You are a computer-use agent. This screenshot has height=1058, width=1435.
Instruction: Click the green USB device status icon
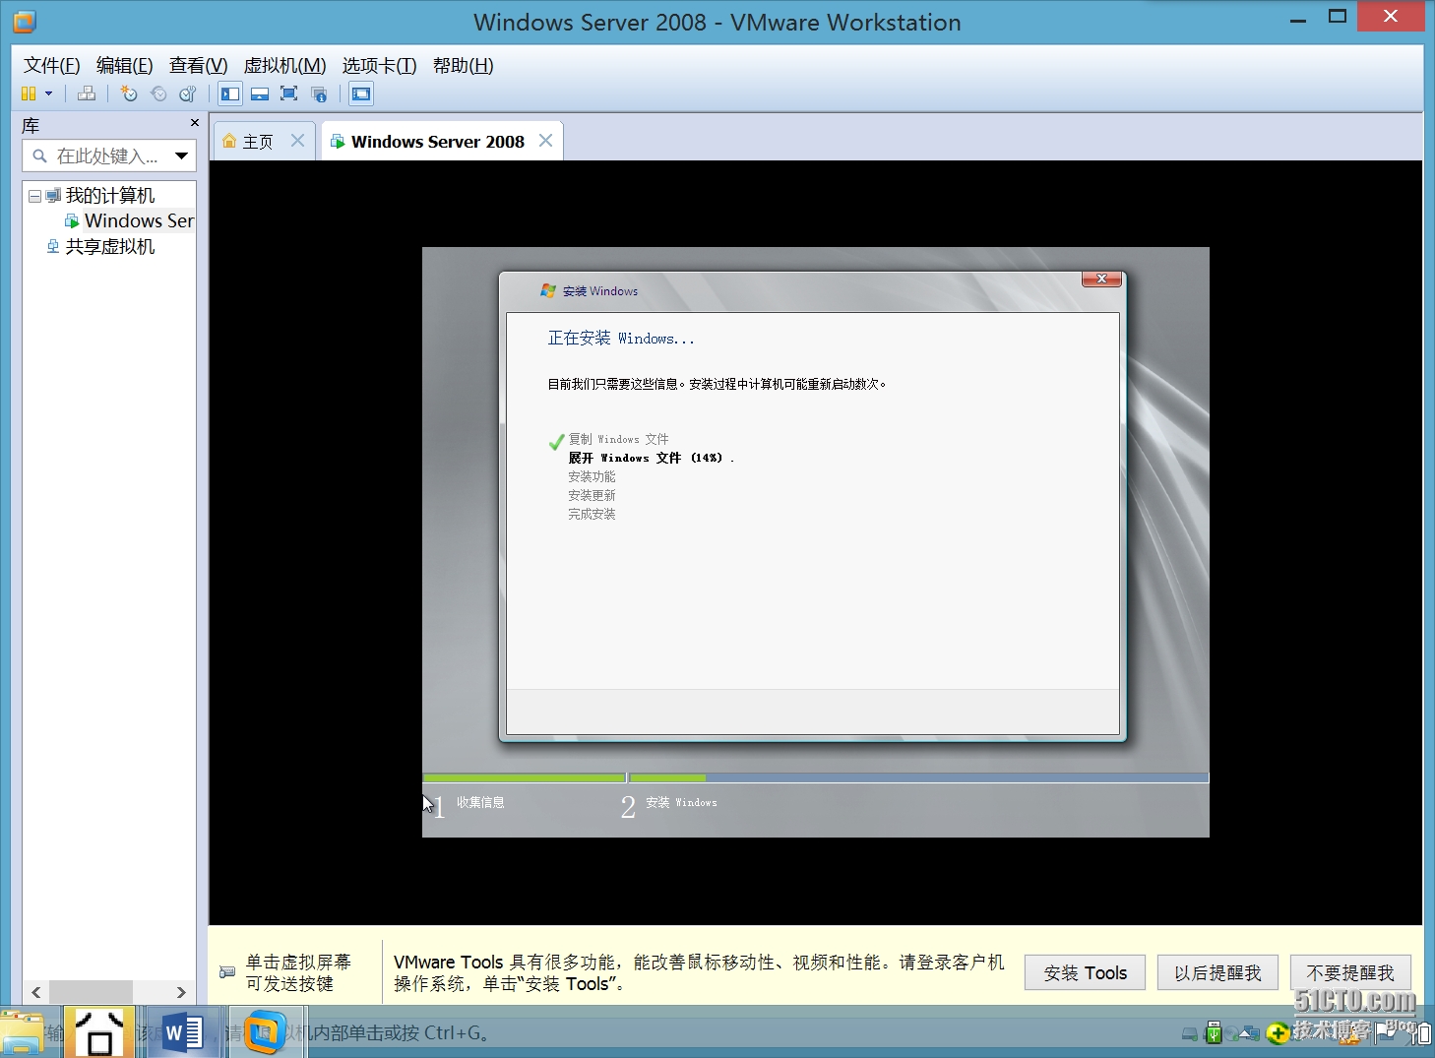(x=1214, y=1032)
